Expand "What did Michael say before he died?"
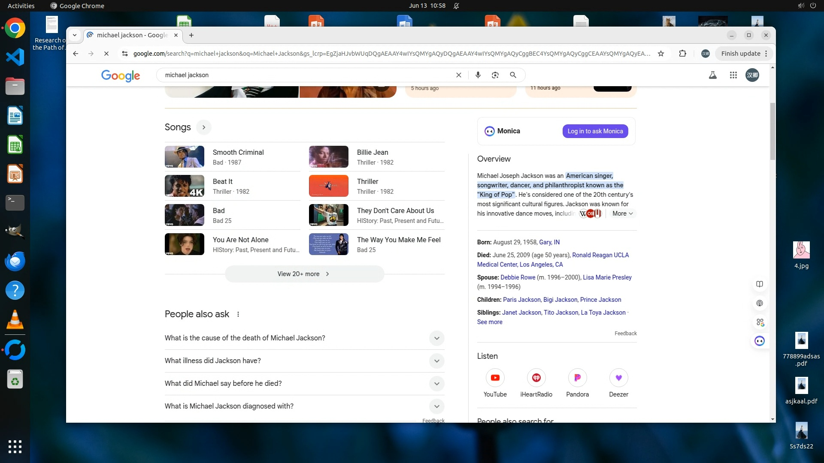This screenshot has width=824, height=463. [x=436, y=384]
